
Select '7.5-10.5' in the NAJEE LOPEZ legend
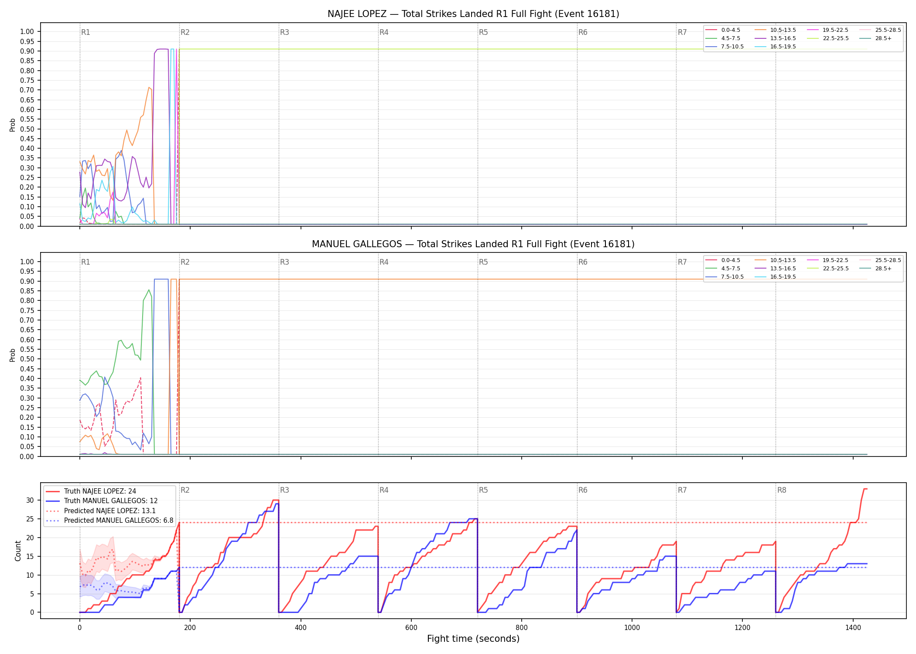tap(725, 47)
